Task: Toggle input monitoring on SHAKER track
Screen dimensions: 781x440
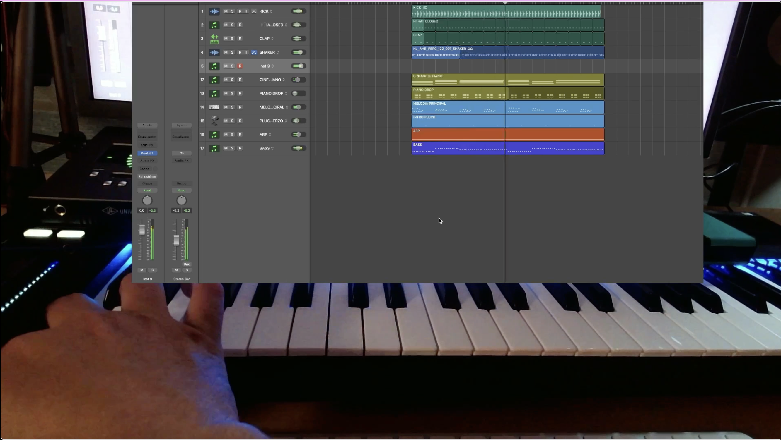Action: tap(246, 52)
